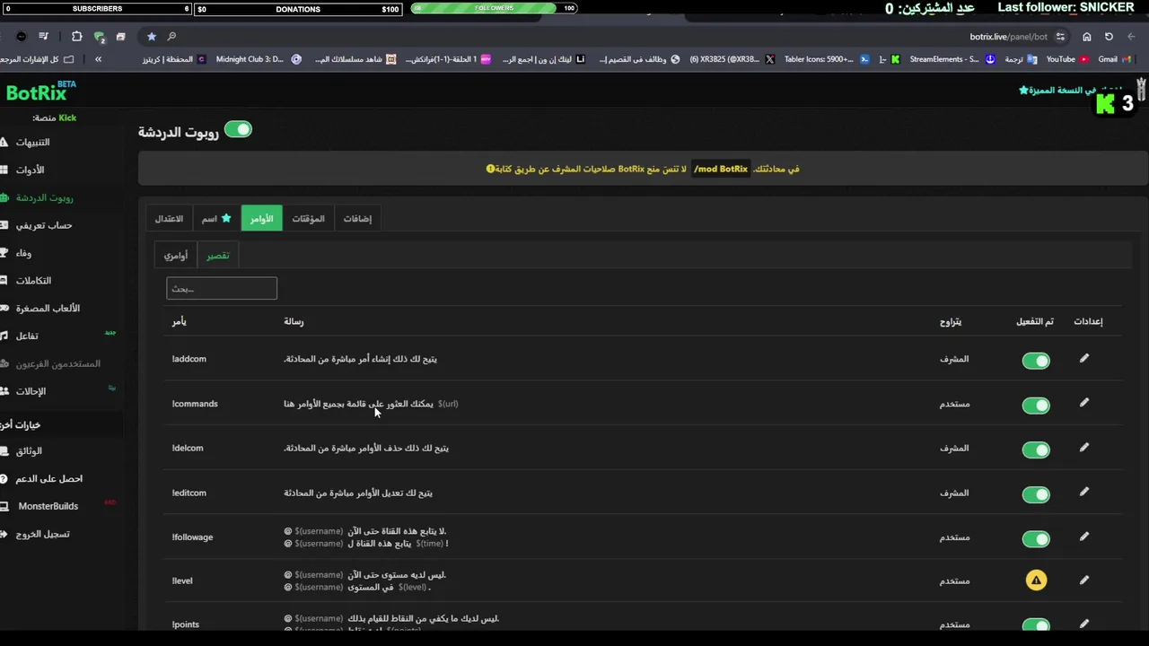Viewport: 1149px width, 646px height.
Task: Expand the bookmarks overflow chevron
Action: (x=98, y=59)
